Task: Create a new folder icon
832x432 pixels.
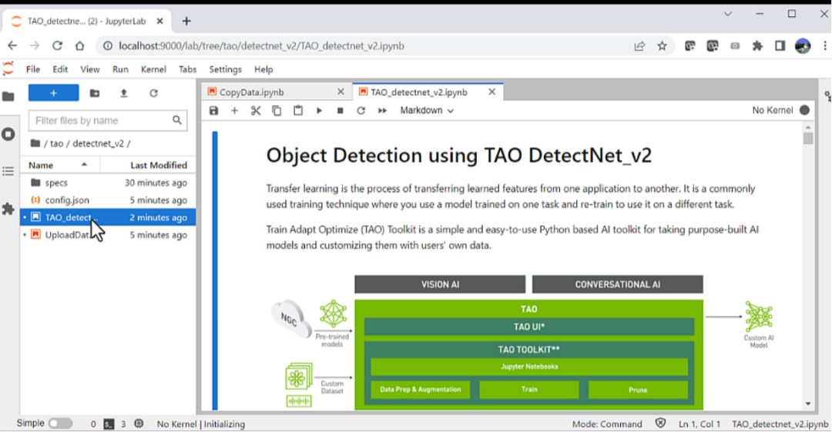Action: click(x=95, y=93)
